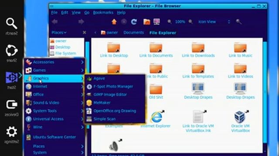Click breadcrumb scroll-left arrow
279x156 pixels.
[x=95, y=32]
